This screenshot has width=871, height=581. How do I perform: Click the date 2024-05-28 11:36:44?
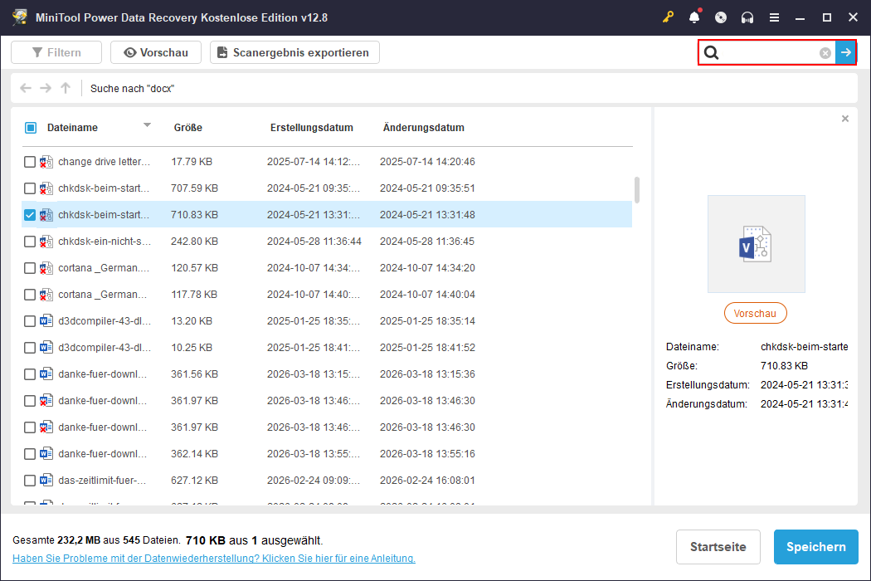314,242
